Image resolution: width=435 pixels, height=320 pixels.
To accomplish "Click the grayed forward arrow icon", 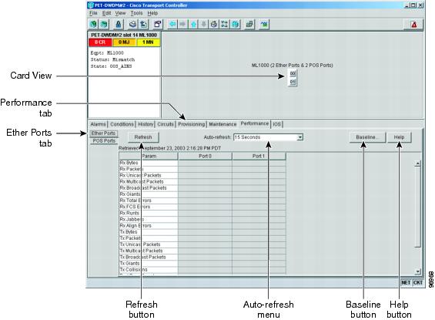I will 182,25.
